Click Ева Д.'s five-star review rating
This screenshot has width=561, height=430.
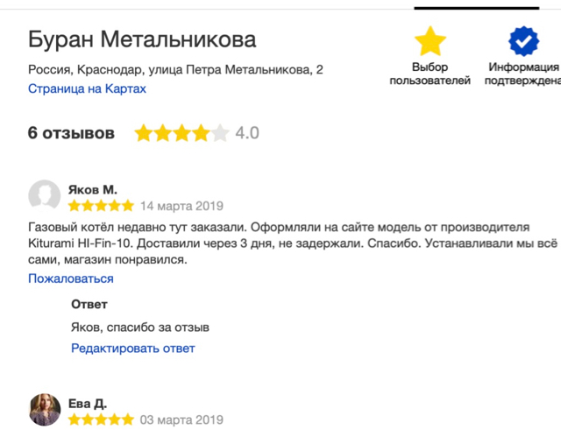(101, 419)
